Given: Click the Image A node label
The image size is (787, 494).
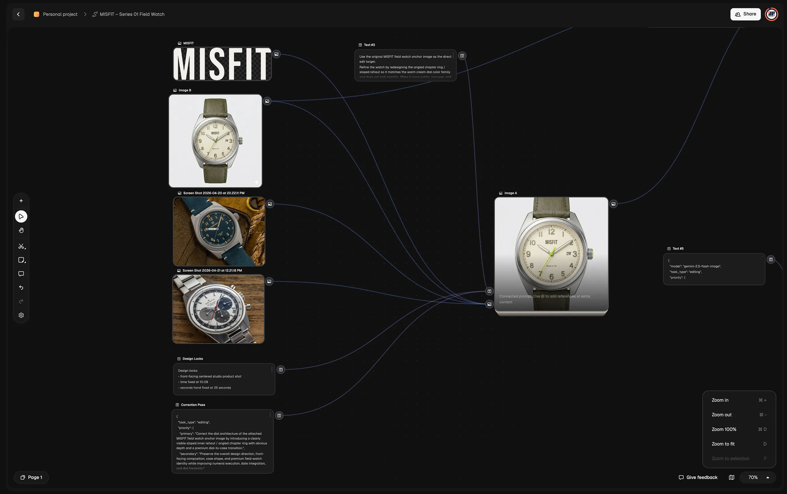Looking at the screenshot, I should click(x=511, y=193).
